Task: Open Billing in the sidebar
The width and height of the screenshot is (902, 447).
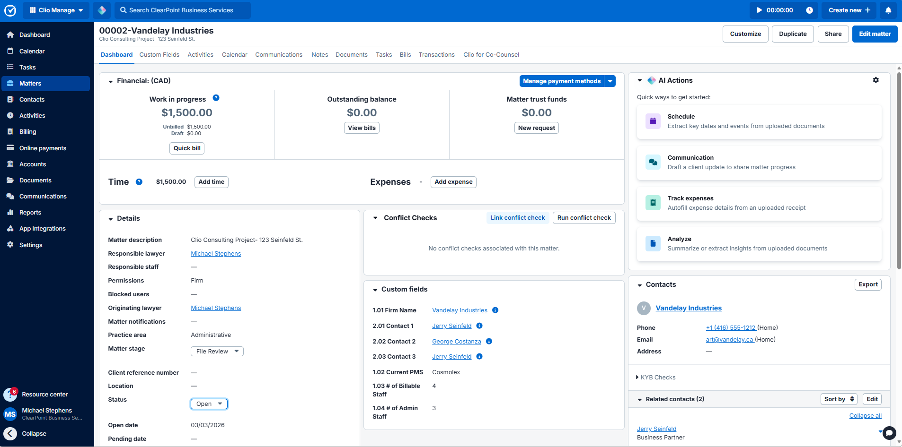Action: click(45, 132)
